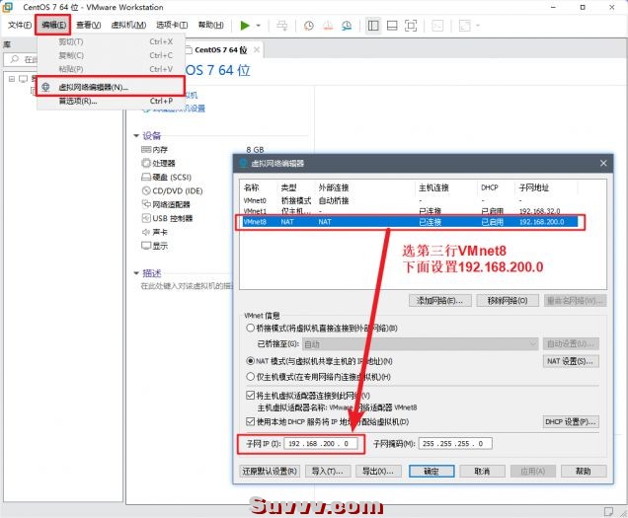Select the bridged mode (桥接模式) radio button
Viewport: 628px width, 518px height.
[x=250, y=328]
